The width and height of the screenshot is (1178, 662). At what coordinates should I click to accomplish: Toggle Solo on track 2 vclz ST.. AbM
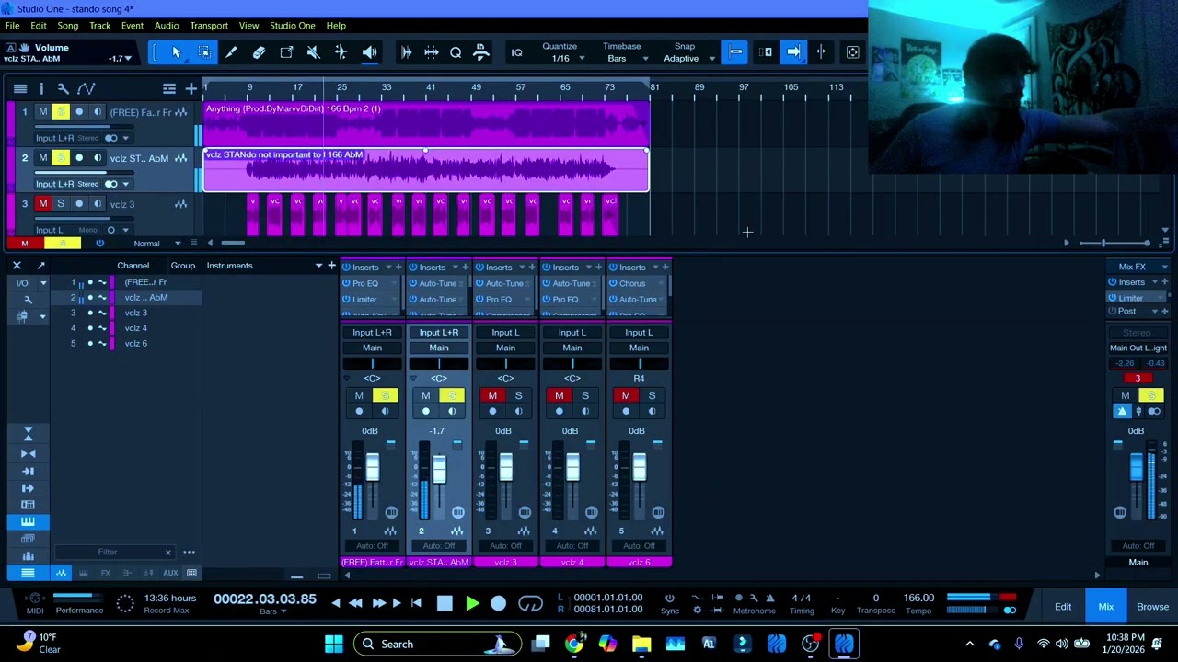[x=61, y=158]
